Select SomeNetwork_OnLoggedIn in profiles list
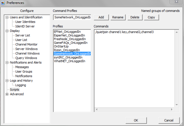The height and width of the screenshot is (126, 184). click(72, 54)
